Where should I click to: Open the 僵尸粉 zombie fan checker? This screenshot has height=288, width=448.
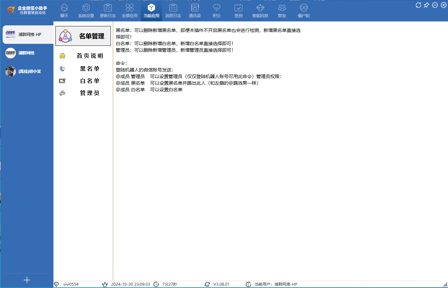[x=303, y=10]
